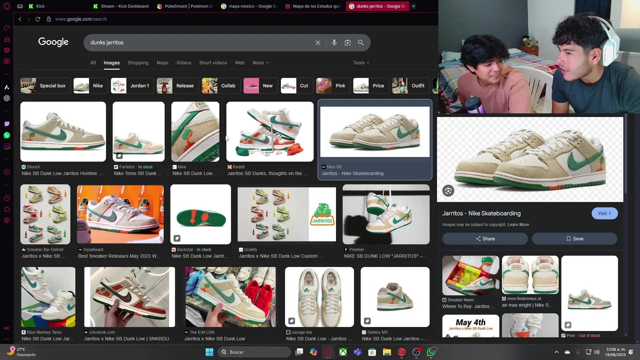This screenshot has width=640, height=360.
Task: Filter by the Pink chip
Action: 332,85
